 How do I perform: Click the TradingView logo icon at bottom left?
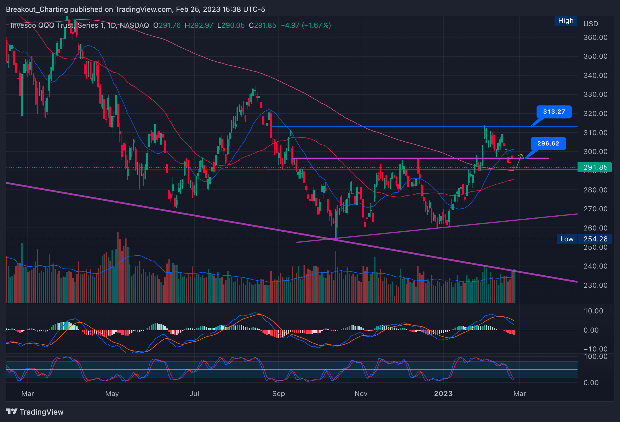click(12, 411)
